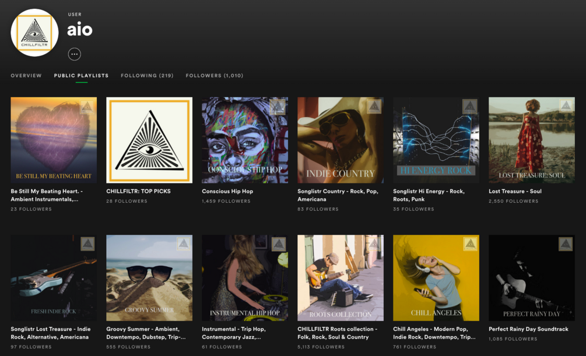This screenshot has height=356, width=586.
Task: Open Conscious Hip Hop playlist cover
Action: coord(245,140)
